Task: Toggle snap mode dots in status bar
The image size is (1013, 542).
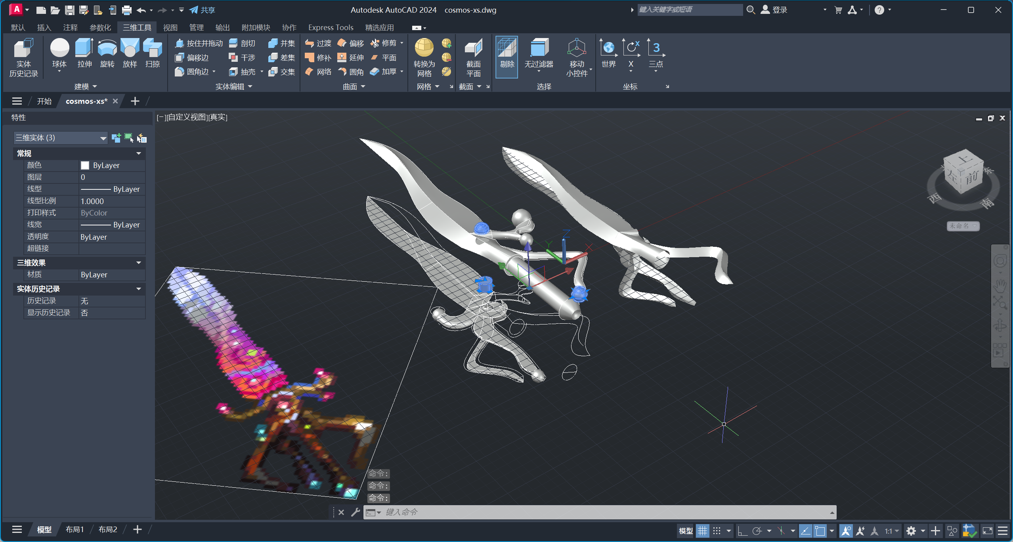Action: [717, 531]
